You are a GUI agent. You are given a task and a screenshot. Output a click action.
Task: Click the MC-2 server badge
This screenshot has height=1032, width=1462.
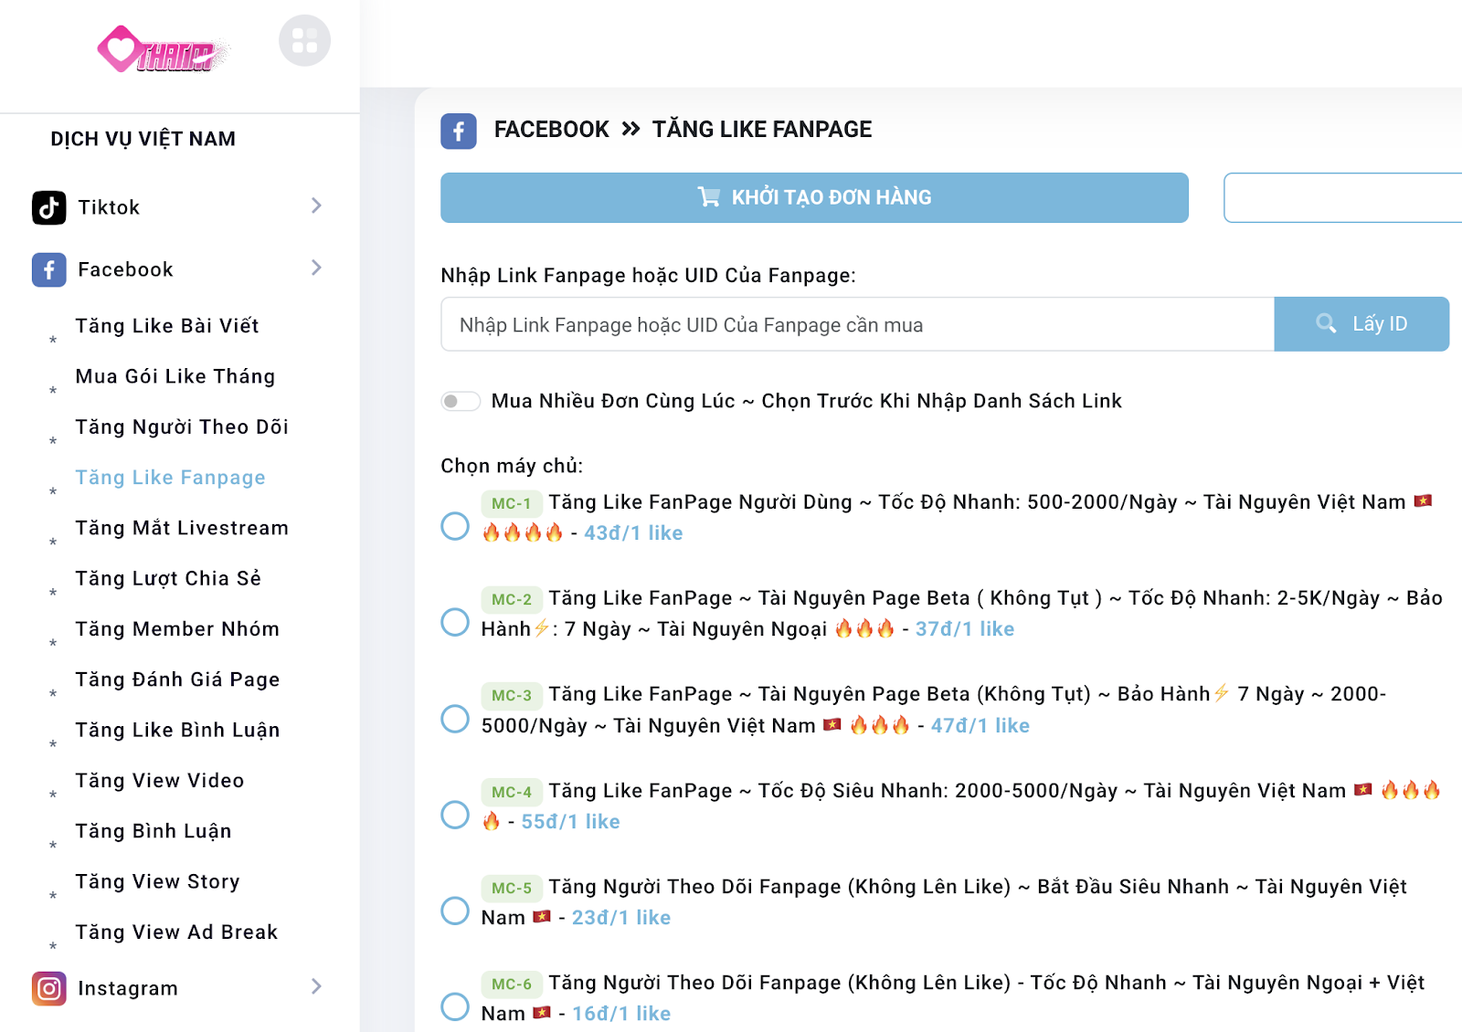coord(512,599)
